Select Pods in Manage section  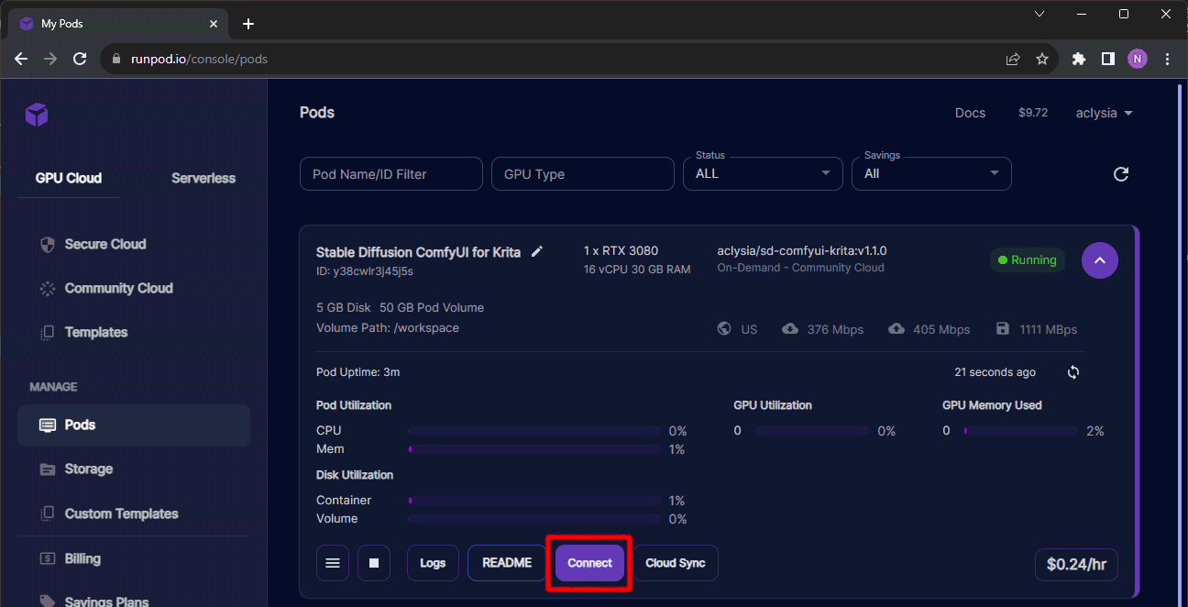click(x=134, y=425)
